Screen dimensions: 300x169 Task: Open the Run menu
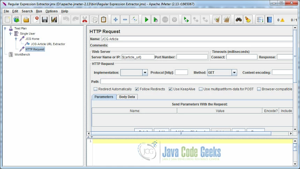tap(39, 11)
